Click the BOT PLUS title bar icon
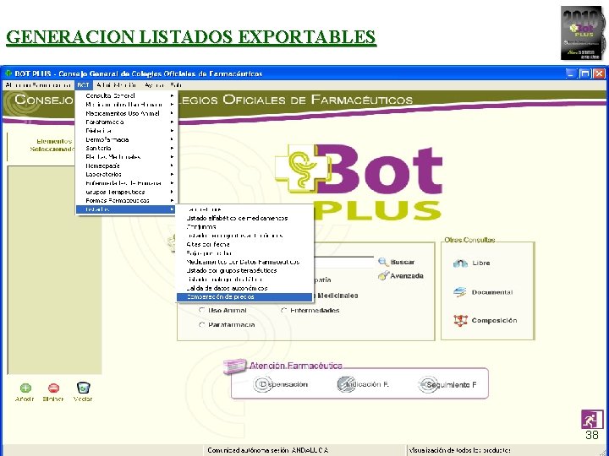This screenshot has height=456, width=609. 8,73
